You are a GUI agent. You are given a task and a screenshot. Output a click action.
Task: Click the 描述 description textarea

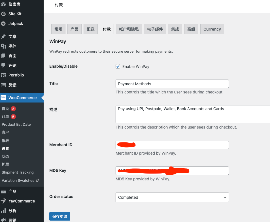coord(193,114)
